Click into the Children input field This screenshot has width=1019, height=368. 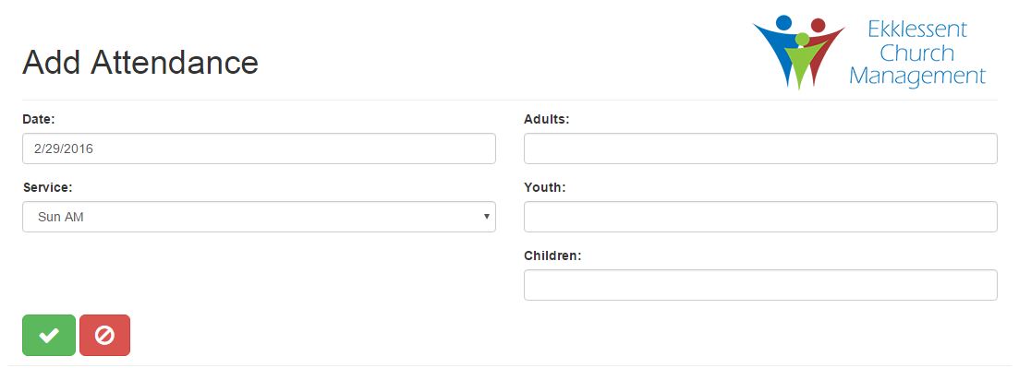(760, 285)
